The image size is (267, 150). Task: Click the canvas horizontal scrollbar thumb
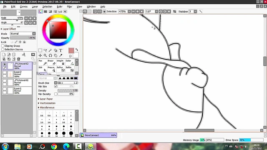tap(199, 130)
